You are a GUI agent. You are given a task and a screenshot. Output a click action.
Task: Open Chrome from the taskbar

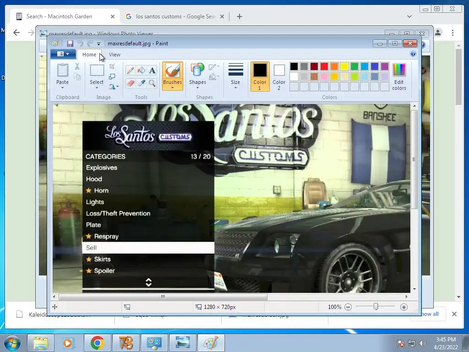tap(97, 343)
